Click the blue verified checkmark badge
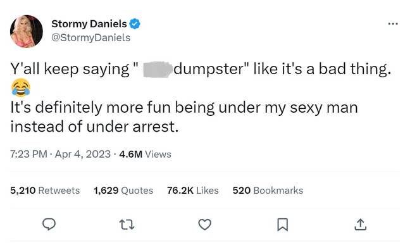 click(135, 24)
